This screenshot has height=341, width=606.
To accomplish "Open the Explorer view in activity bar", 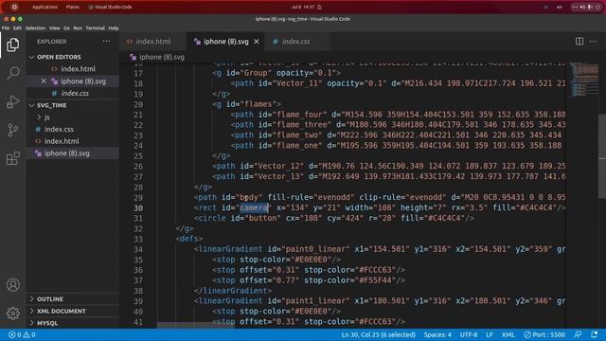I will [12, 45].
